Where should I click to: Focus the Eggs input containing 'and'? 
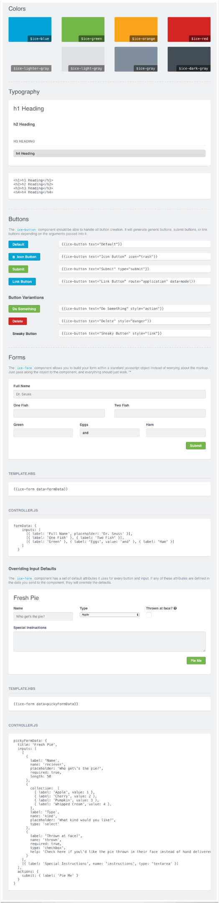[109, 433]
